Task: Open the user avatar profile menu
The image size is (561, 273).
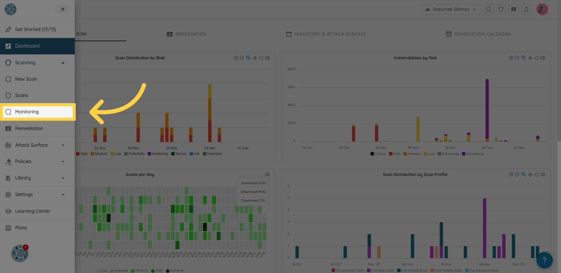Action: pyautogui.click(x=542, y=9)
